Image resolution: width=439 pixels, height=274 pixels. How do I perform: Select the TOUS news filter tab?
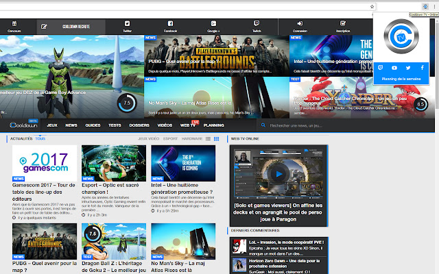point(40,138)
